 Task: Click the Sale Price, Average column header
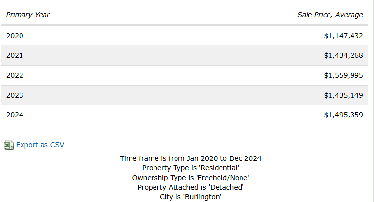(x=330, y=15)
